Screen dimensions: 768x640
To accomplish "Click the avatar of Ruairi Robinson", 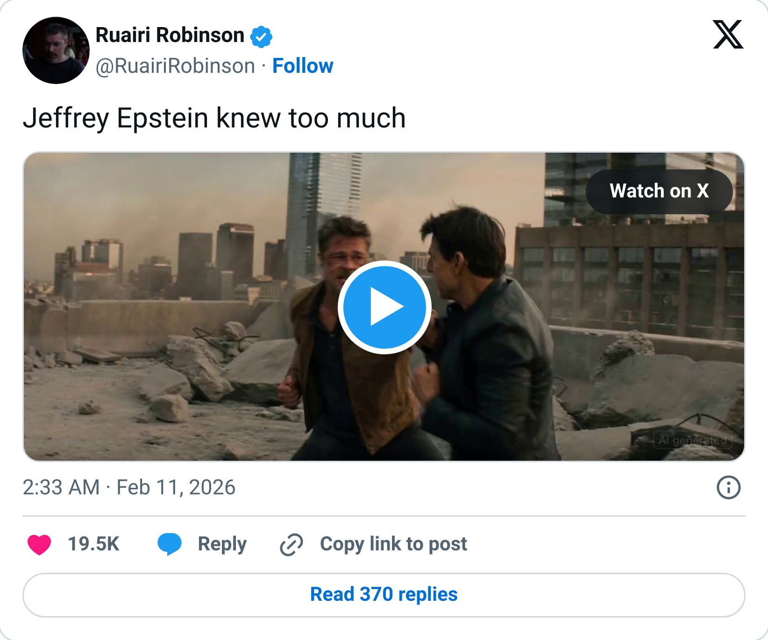I will [x=56, y=52].
